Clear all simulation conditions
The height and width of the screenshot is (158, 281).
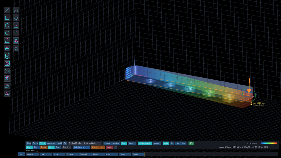coord(109,147)
